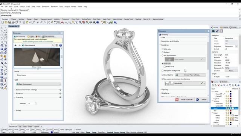Expand the Resolution and Quality section
The height and width of the screenshot is (136, 241).
click(160, 41)
